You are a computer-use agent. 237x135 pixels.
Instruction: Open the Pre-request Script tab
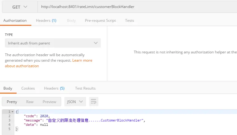[x=100, y=21]
